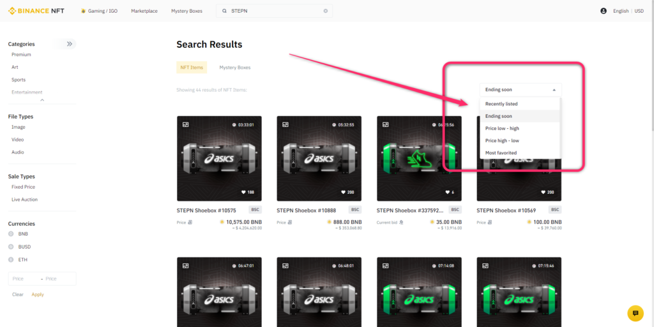Open Mystery Boxes in top navigation
654x327 pixels.
tap(186, 11)
